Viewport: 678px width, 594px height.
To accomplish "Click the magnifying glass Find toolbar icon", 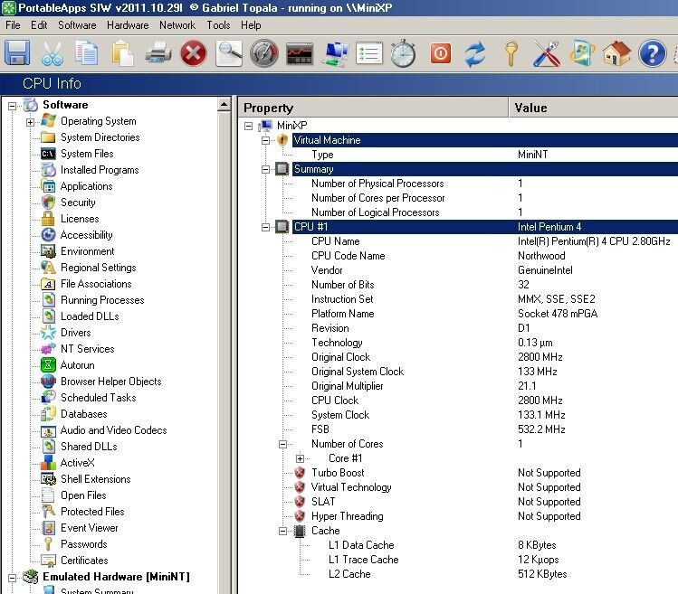I will coord(229,53).
